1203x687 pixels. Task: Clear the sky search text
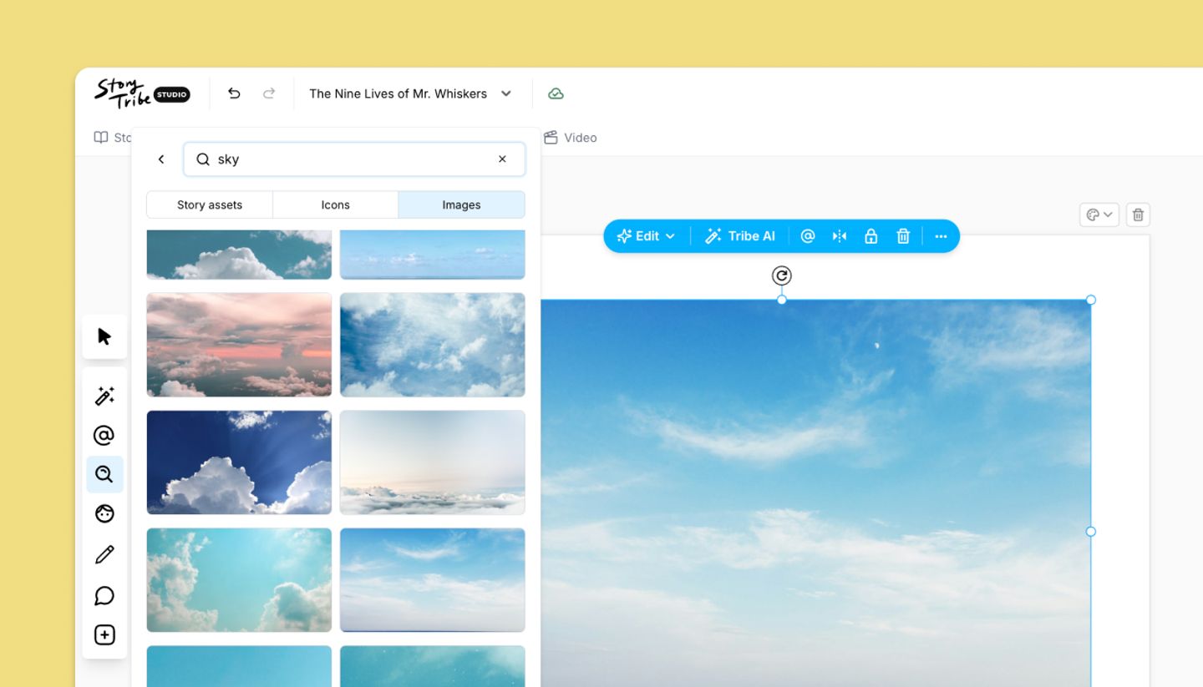(502, 159)
